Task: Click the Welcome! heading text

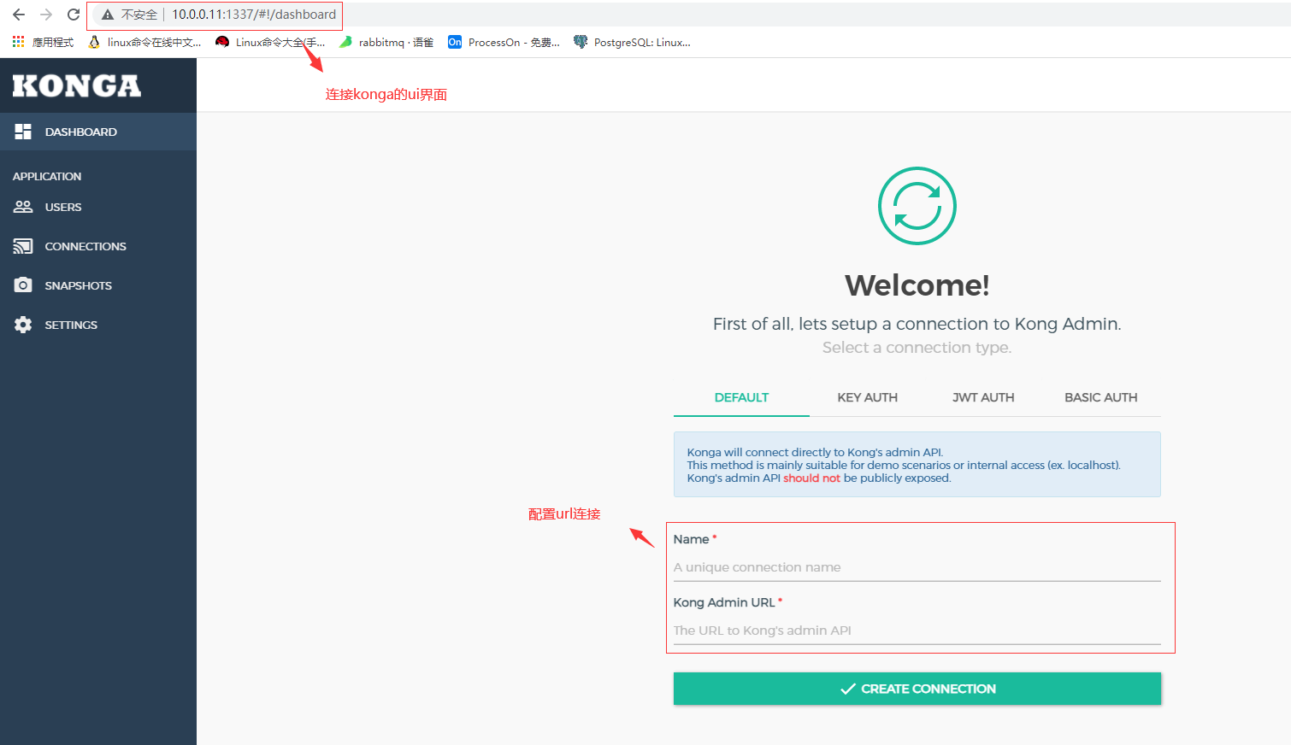Action: click(917, 285)
